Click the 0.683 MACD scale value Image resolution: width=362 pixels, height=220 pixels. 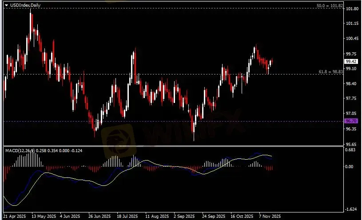(x=351, y=150)
